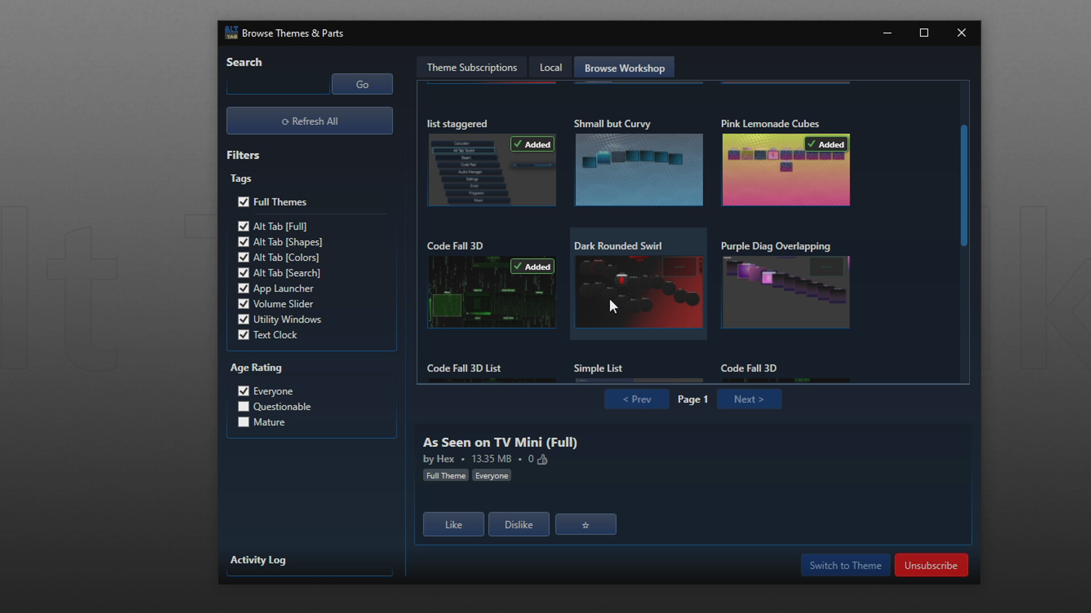The width and height of the screenshot is (1091, 613).
Task: Select the Browse Workshop tab
Action: pos(624,67)
